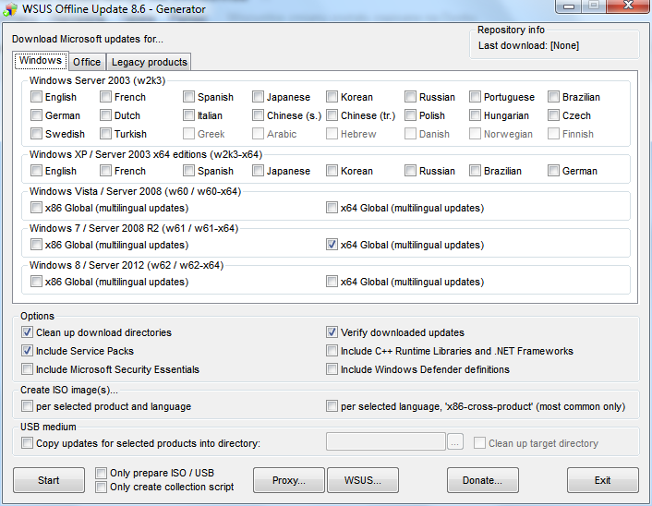Image resolution: width=652 pixels, height=506 pixels.
Task: Tick Japanese under w2k3-x64 editions
Action: tap(259, 171)
